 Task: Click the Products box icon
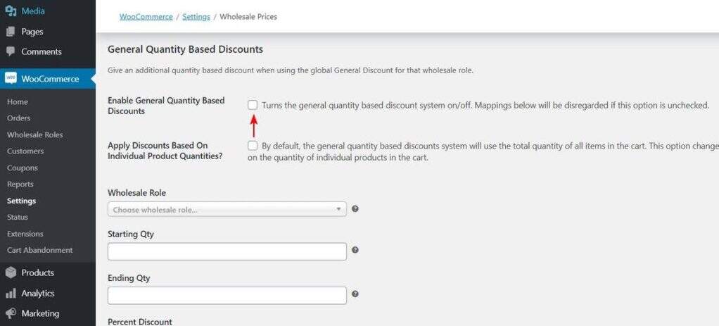(x=11, y=272)
